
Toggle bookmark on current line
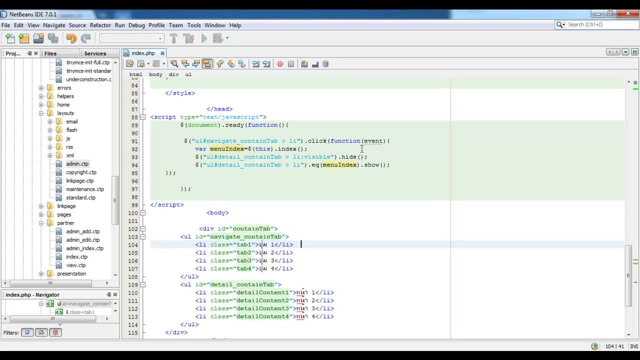[x=242, y=64]
